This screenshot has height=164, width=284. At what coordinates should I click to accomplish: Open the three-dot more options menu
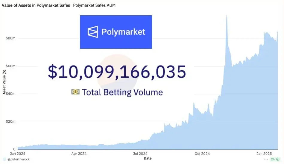pos(266,159)
